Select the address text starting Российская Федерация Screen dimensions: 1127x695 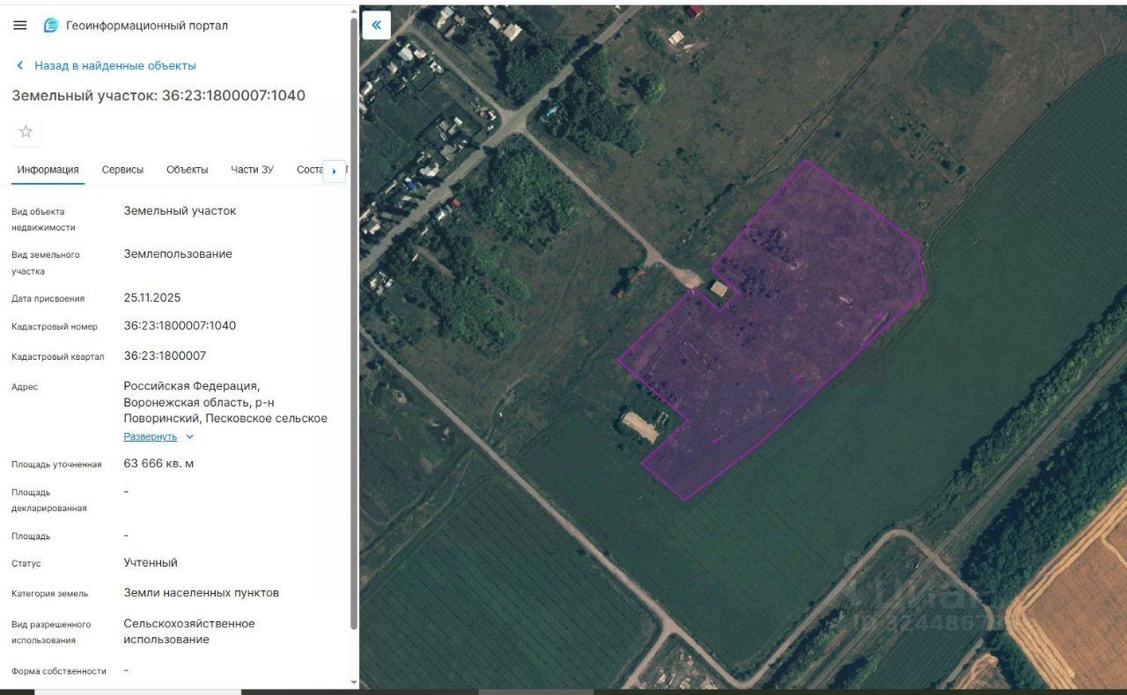225,402
